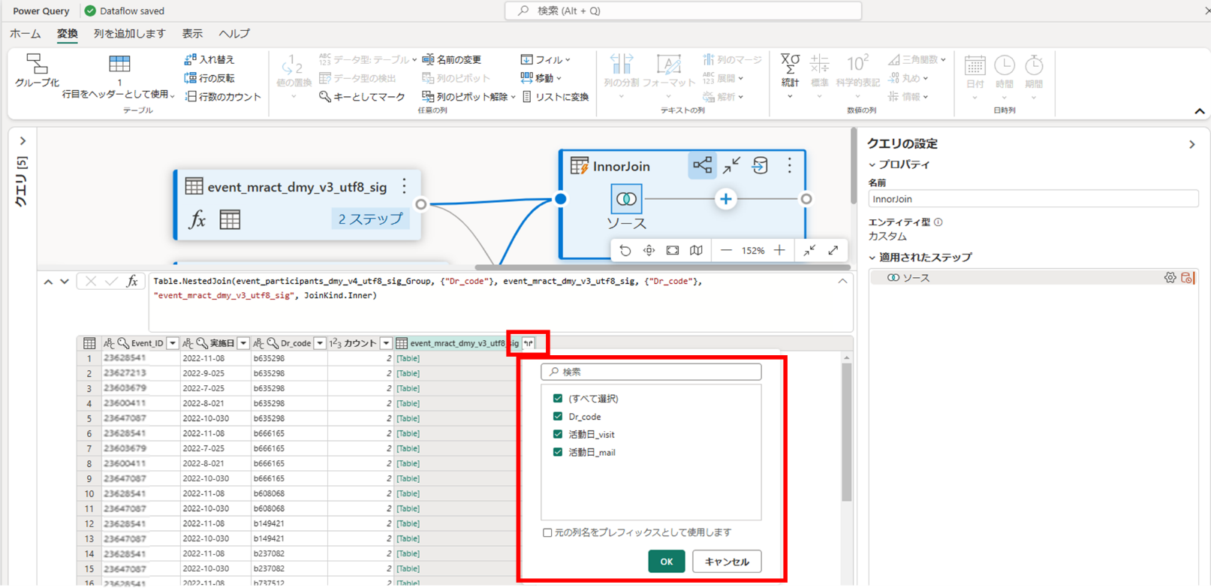This screenshot has height=588, width=1211.
Task: Click the キャンセル button
Action: [x=727, y=562]
